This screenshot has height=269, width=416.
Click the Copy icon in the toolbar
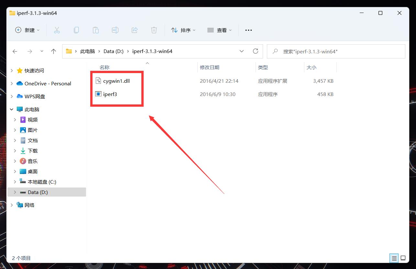76,30
